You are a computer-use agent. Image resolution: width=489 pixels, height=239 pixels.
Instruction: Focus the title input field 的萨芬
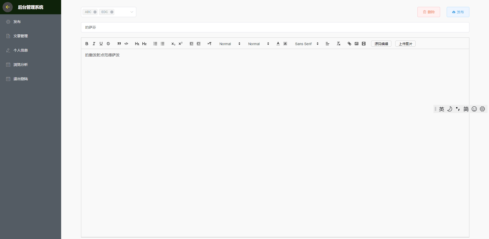pos(275,27)
